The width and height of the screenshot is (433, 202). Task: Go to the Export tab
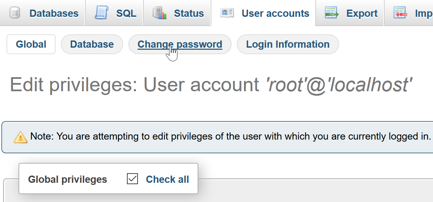coord(350,13)
